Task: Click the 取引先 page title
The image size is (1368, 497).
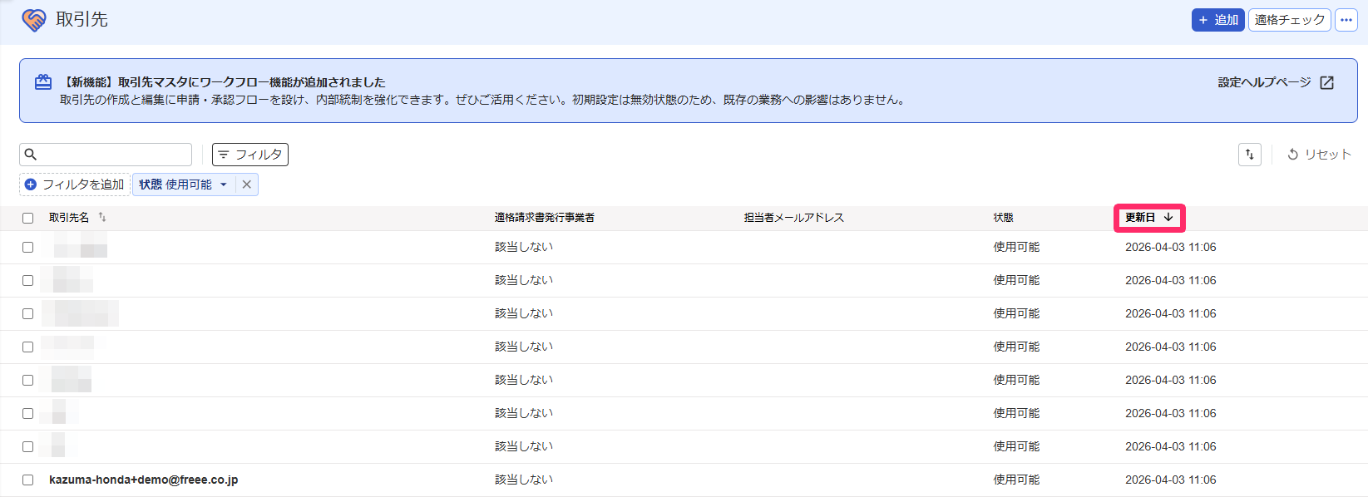Action: 81,19
